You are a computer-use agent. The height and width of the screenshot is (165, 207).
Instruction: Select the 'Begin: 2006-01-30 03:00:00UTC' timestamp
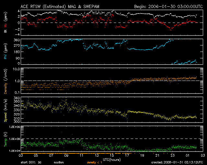point(169,6)
